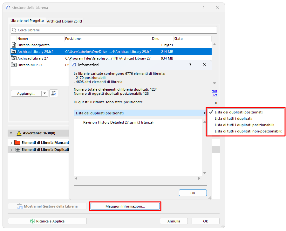Click OK in the Informazioni dialog
Screen dimensions: 286x231
193,193
